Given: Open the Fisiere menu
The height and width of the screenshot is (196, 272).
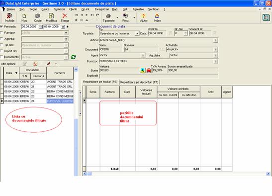Looking at the screenshot, I should pyautogui.click(x=10, y=9).
